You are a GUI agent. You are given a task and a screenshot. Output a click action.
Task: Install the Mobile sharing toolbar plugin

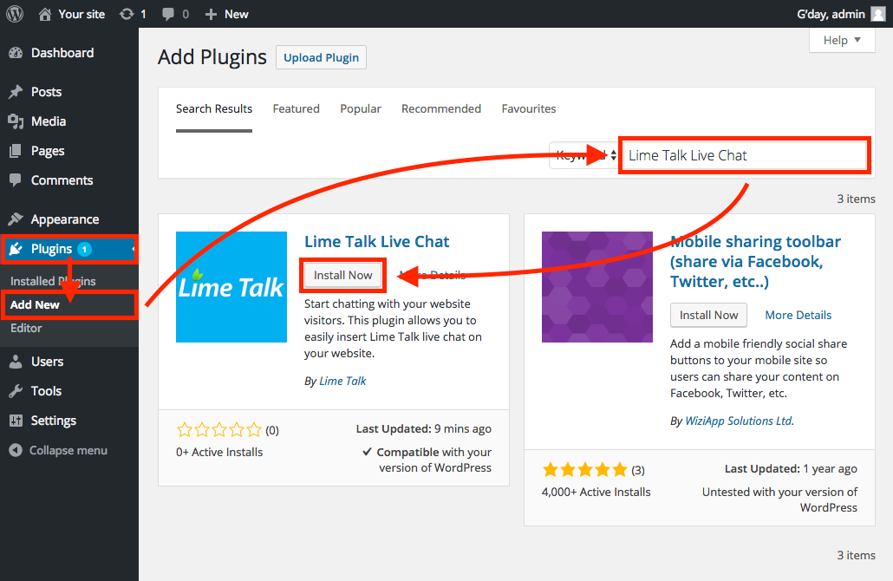coord(708,315)
